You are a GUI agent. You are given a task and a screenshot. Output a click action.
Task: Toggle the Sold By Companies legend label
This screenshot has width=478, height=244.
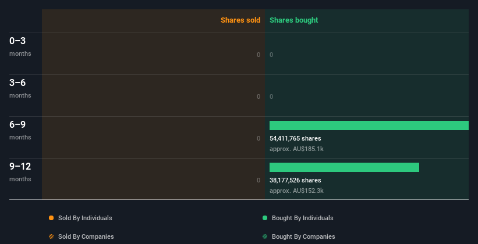(86, 236)
